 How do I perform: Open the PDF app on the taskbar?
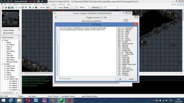[x=44, y=100]
